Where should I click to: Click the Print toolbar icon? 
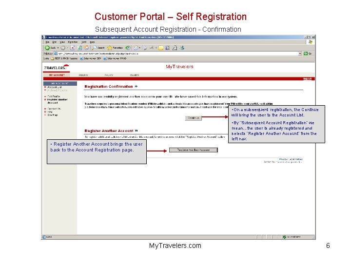click(145, 48)
